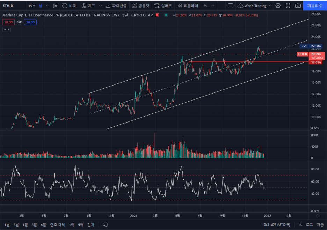Click the chart title Market Cap ETH Dominance
Image resolution: width=327 pixels, height=230 pixels.
(60, 15)
